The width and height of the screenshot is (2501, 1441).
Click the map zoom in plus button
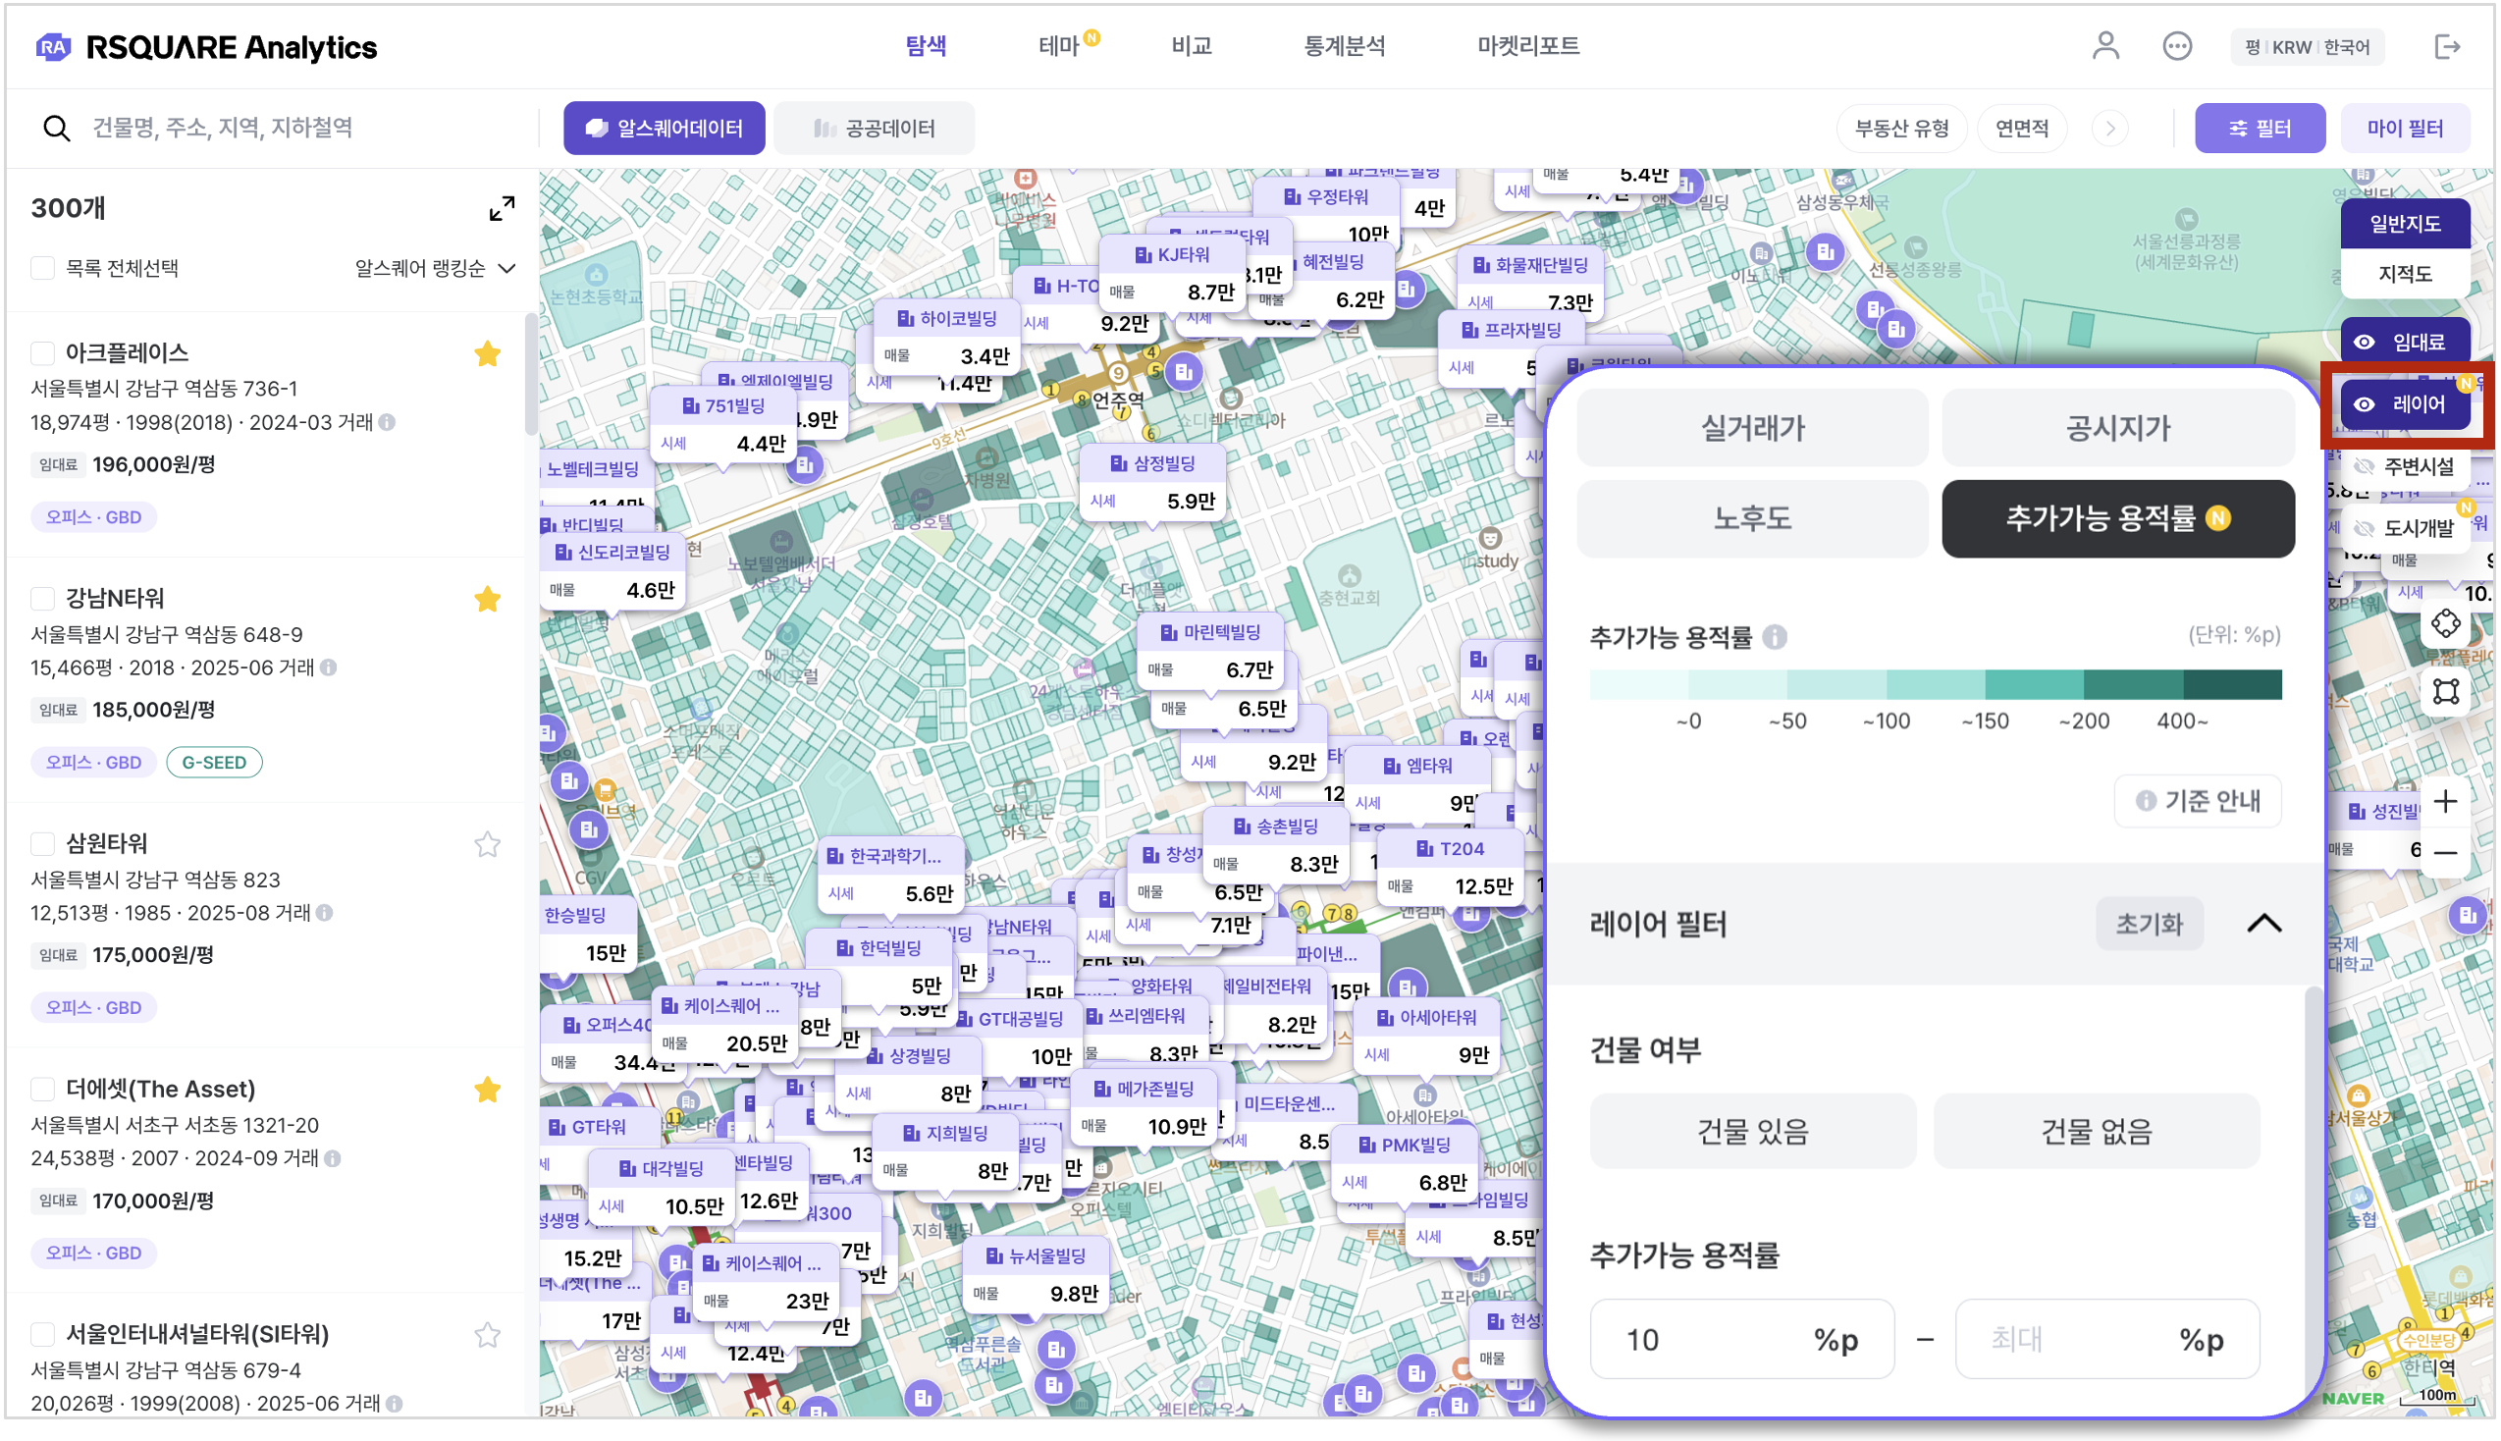point(2444,801)
